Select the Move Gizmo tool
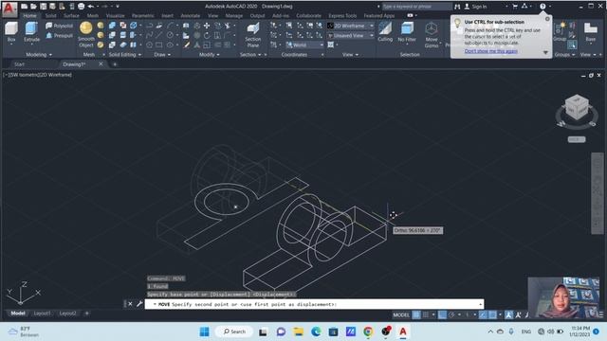The image size is (607, 341). pyautogui.click(x=432, y=35)
